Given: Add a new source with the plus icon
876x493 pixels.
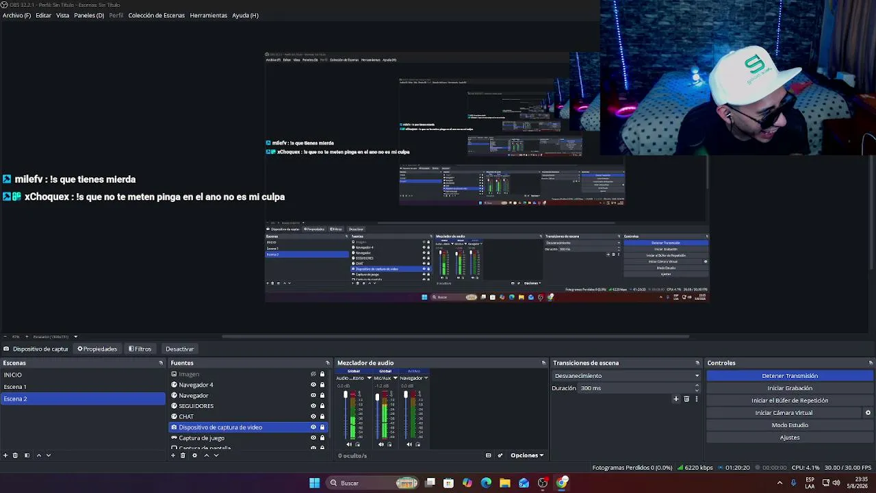Looking at the screenshot, I should (173, 455).
